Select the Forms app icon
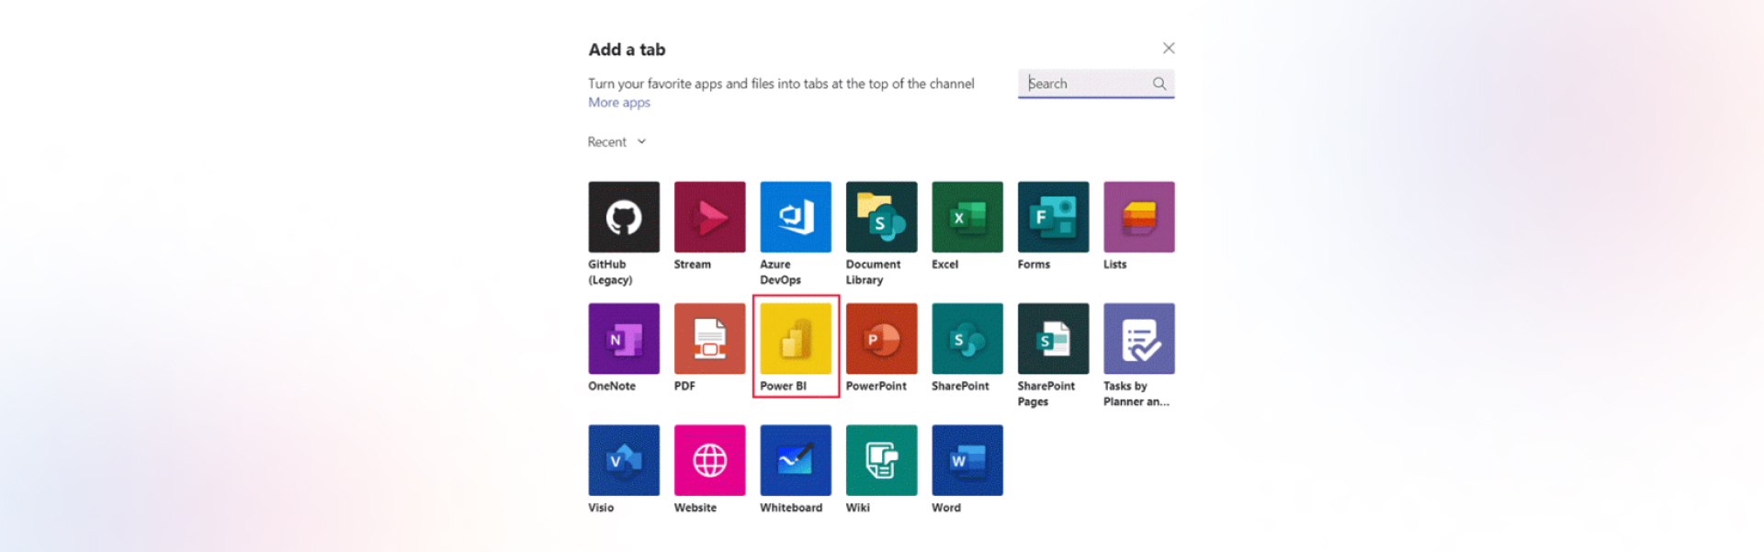The image size is (1764, 552). 1053,217
